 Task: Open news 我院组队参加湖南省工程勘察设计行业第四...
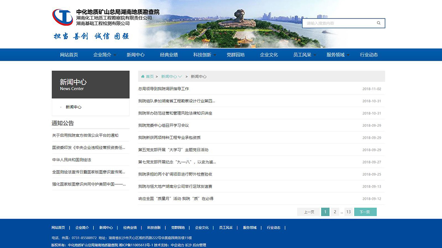coord(176,101)
